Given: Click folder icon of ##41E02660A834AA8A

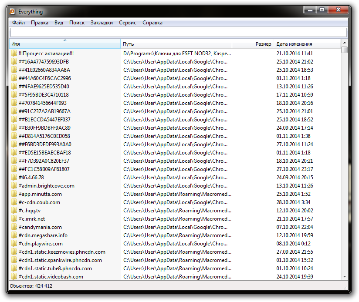Looking at the screenshot, I should click(14, 70).
